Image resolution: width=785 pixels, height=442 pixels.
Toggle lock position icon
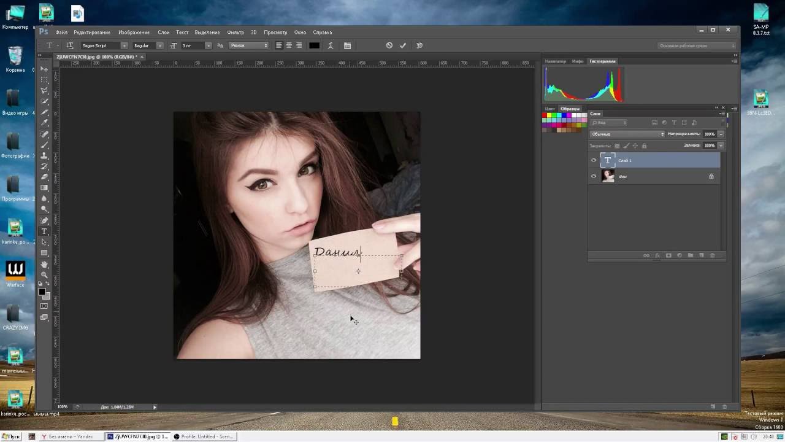coord(635,145)
